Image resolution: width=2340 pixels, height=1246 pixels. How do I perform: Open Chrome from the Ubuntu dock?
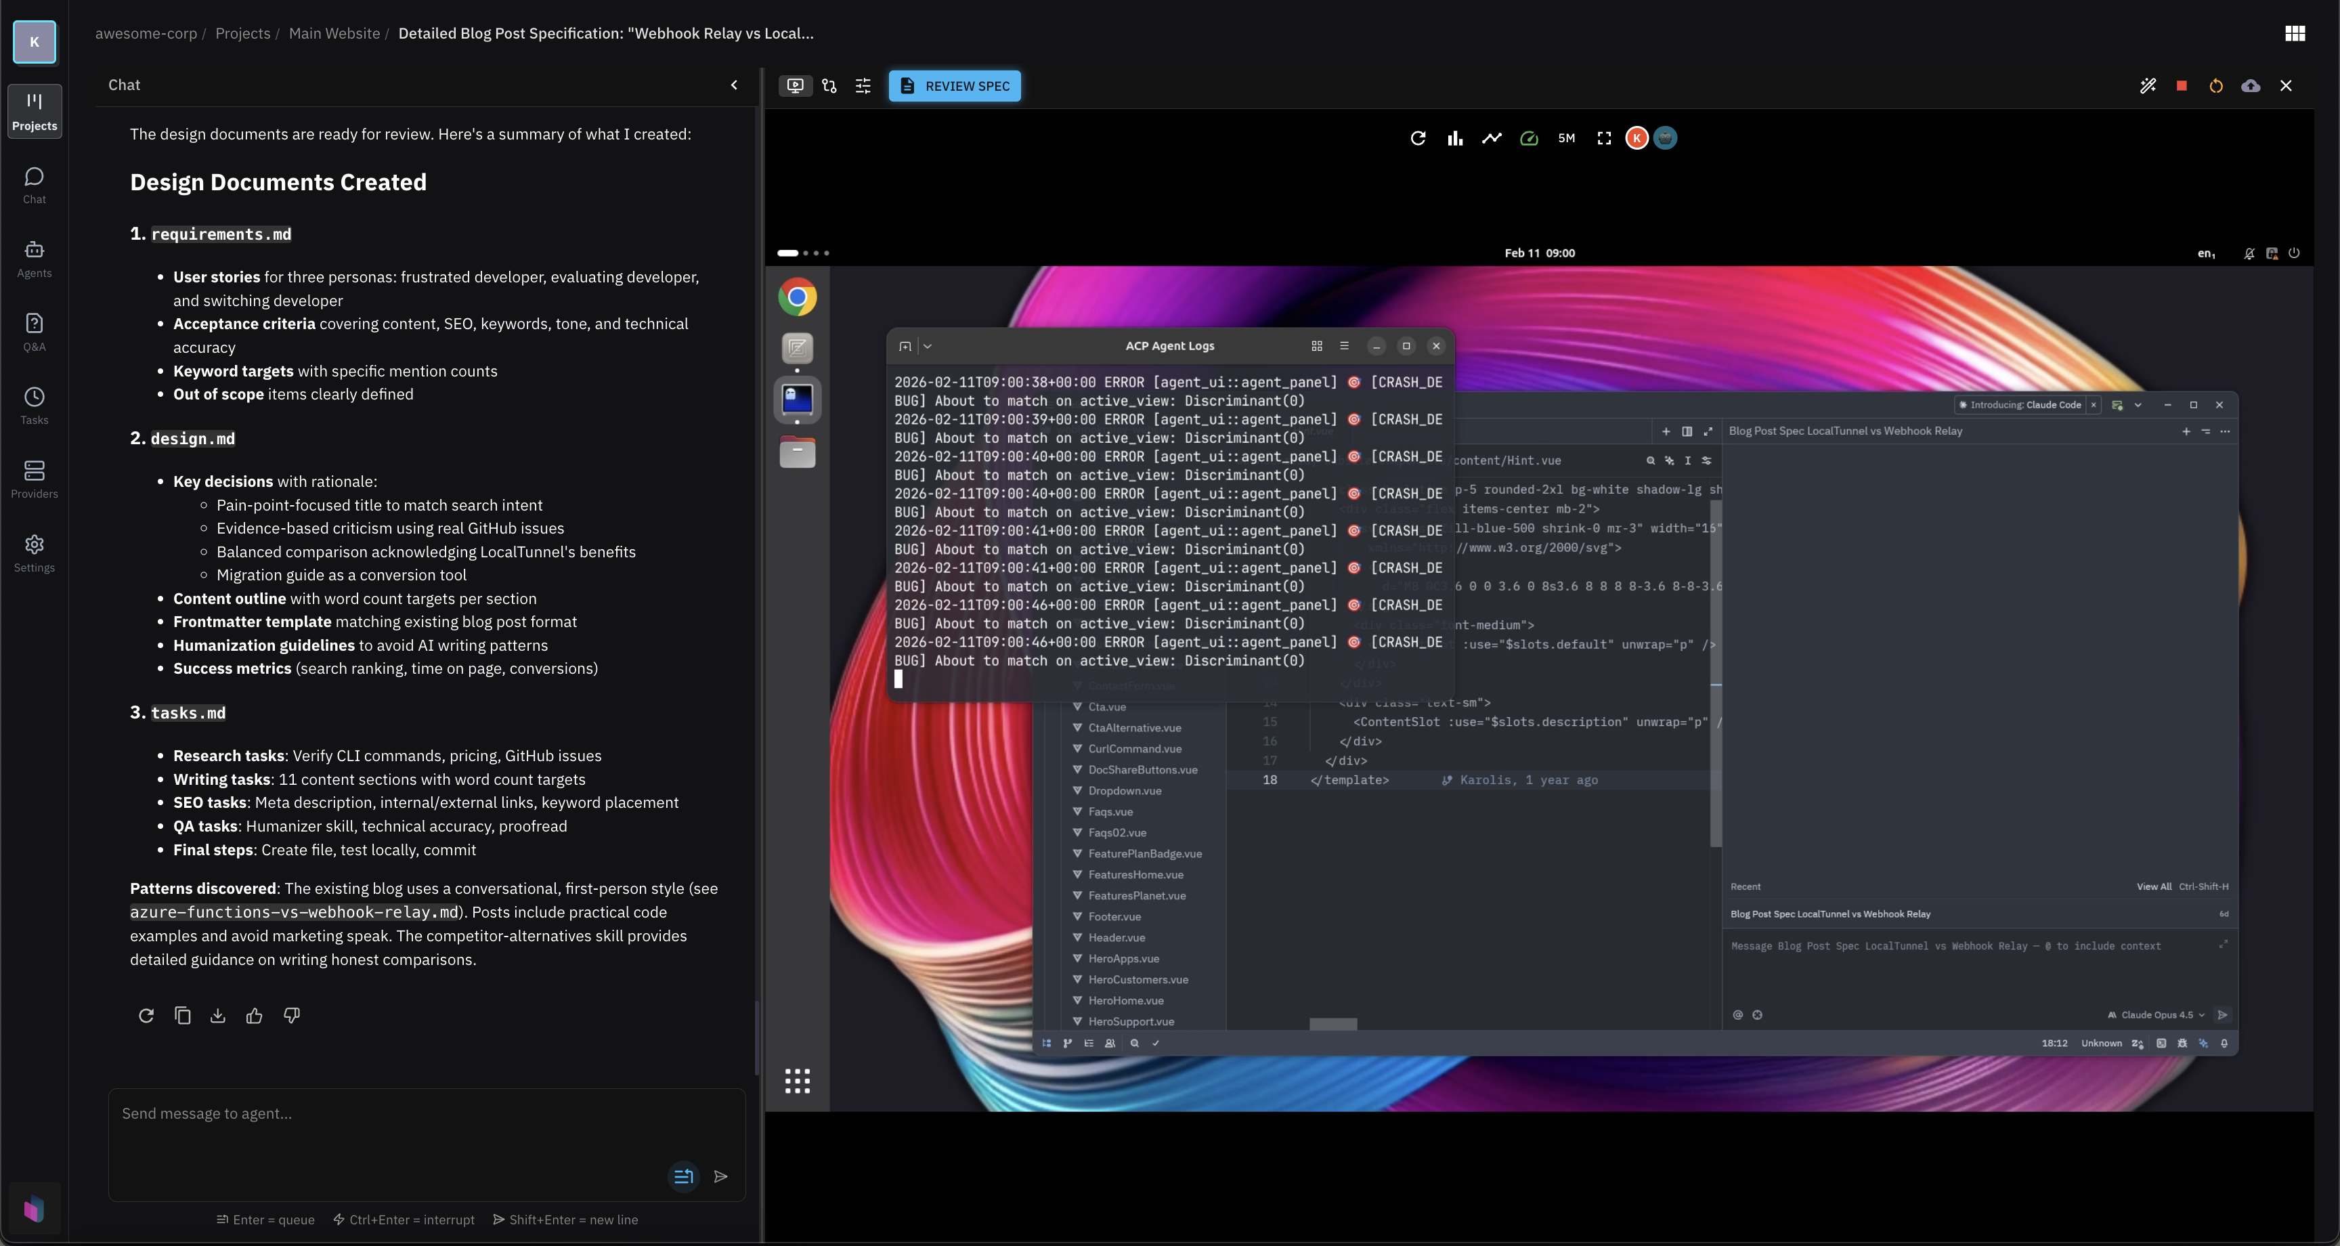tap(797, 297)
